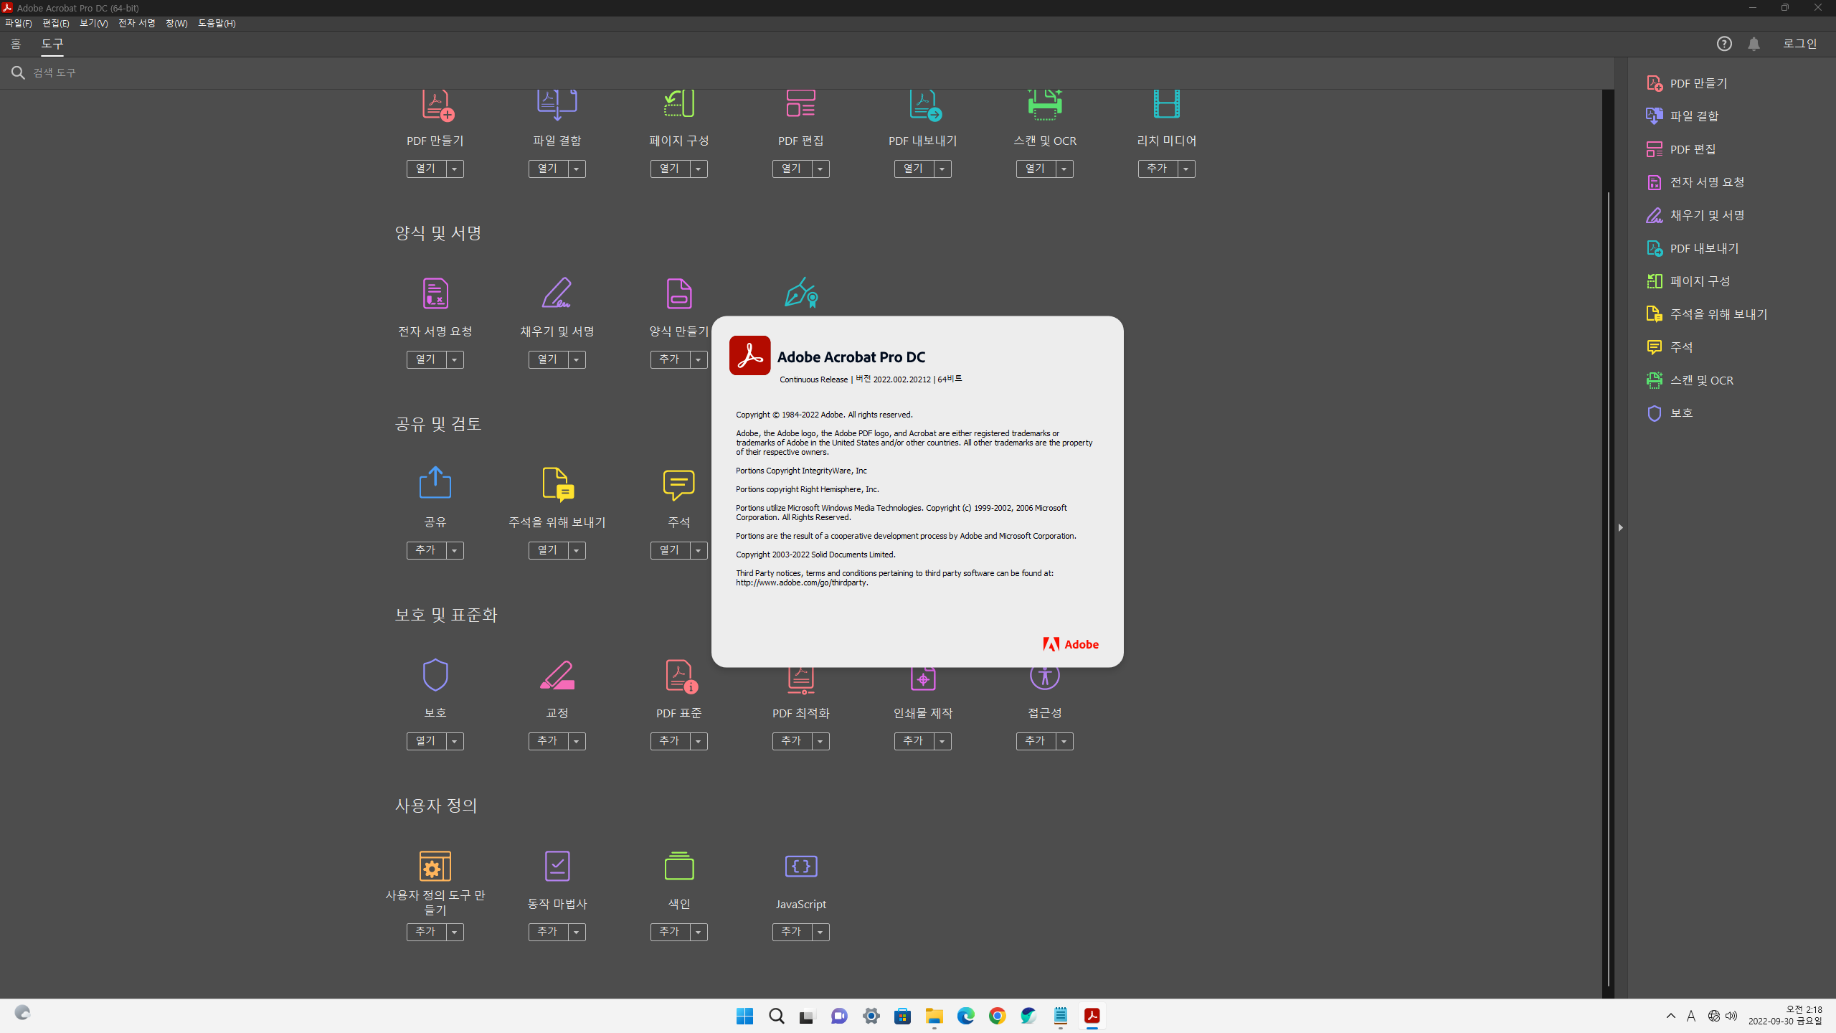Viewport: 1836px width, 1033px height.
Task: Open the 도움말(H) menu
Action: point(216,23)
